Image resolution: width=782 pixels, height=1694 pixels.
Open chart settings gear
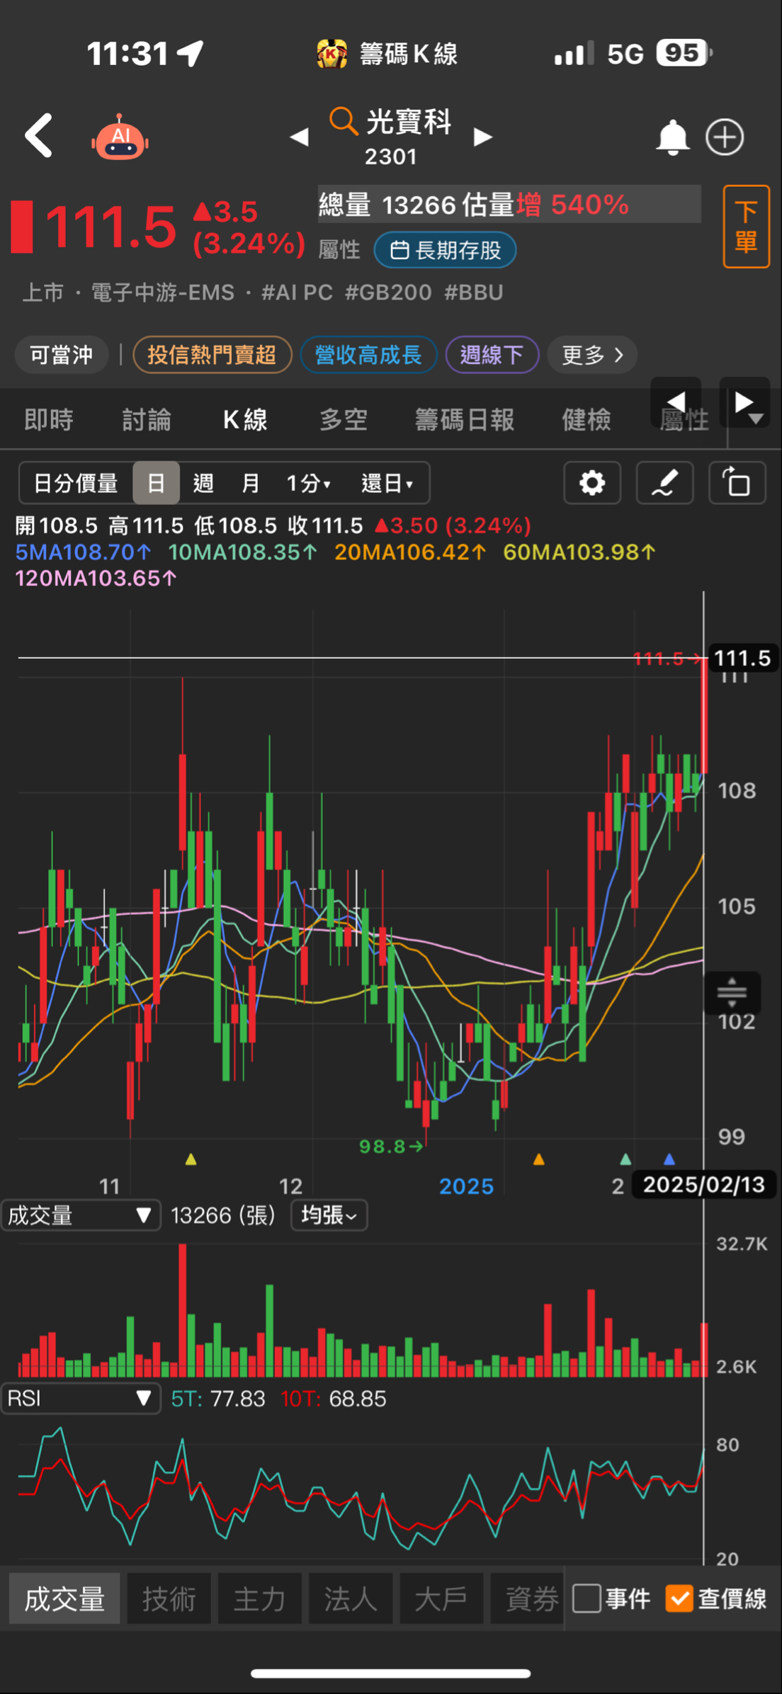(592, 483)
